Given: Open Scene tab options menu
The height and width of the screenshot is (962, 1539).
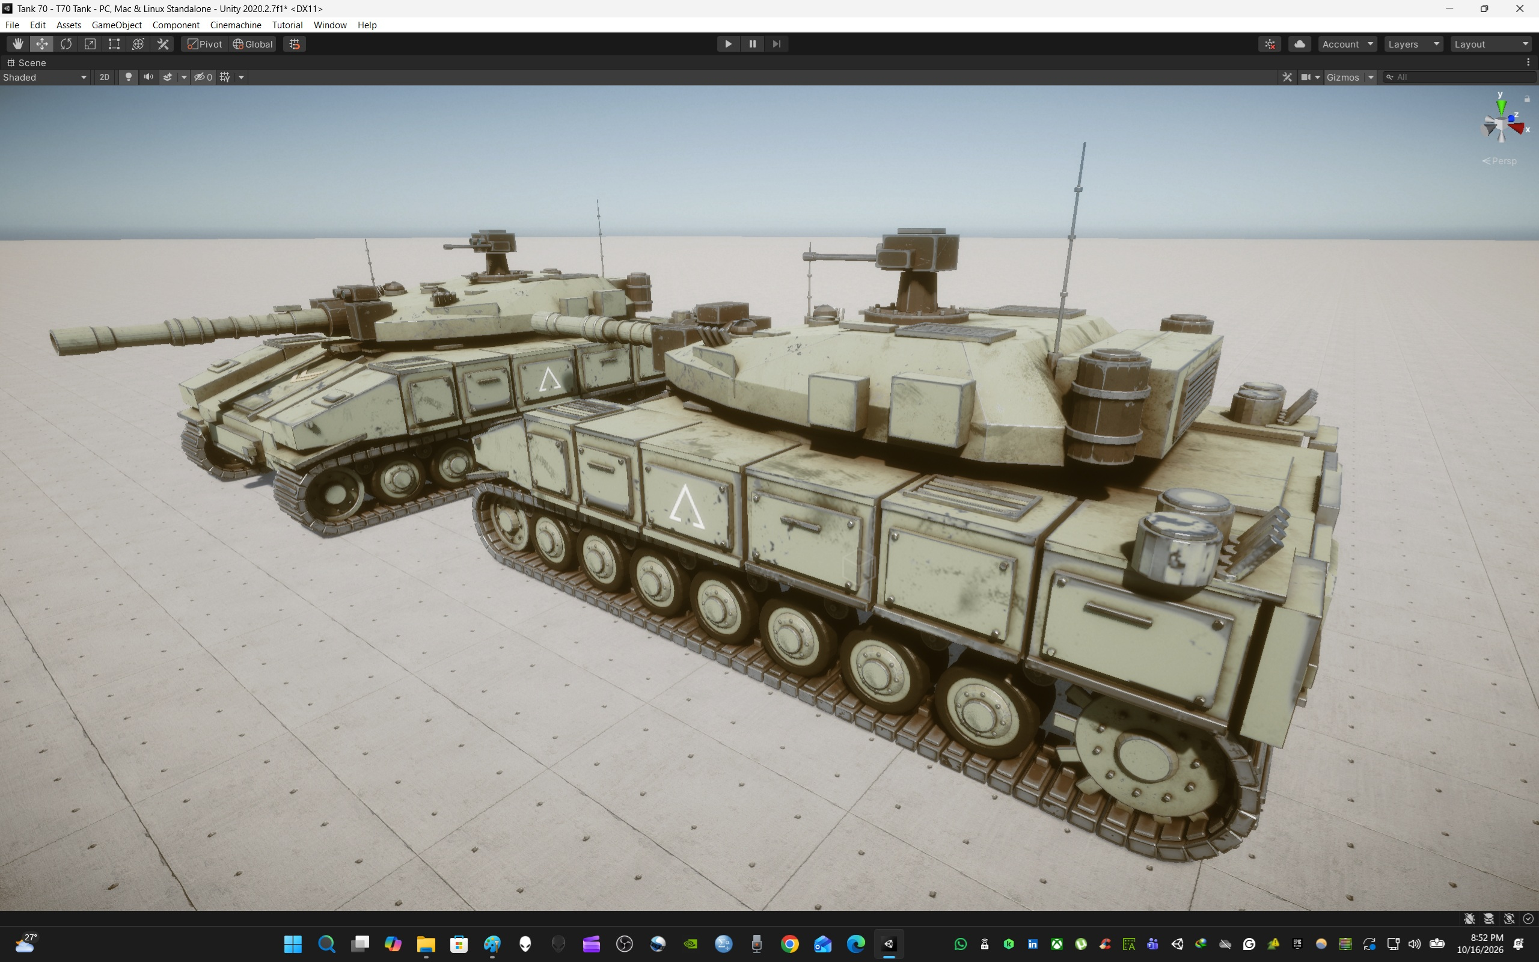Looking at the screenshot, I should (x=1528, y=63).
